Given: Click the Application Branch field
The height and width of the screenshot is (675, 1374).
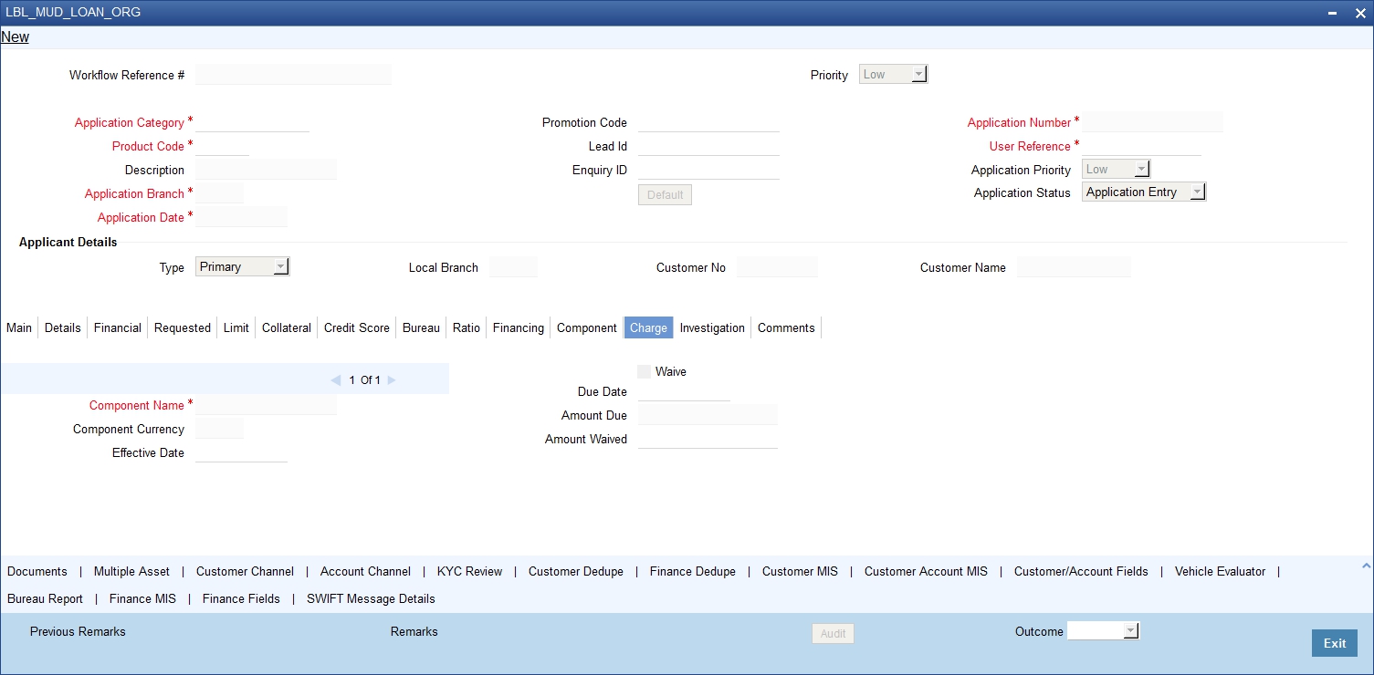Looking at the screenshot, I should pyautogui.click(x=219, y=193).
